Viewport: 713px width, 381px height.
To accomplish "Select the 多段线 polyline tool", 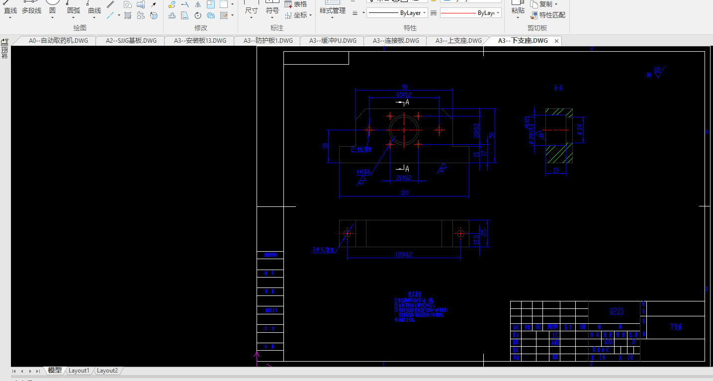I will coord(31,7).
